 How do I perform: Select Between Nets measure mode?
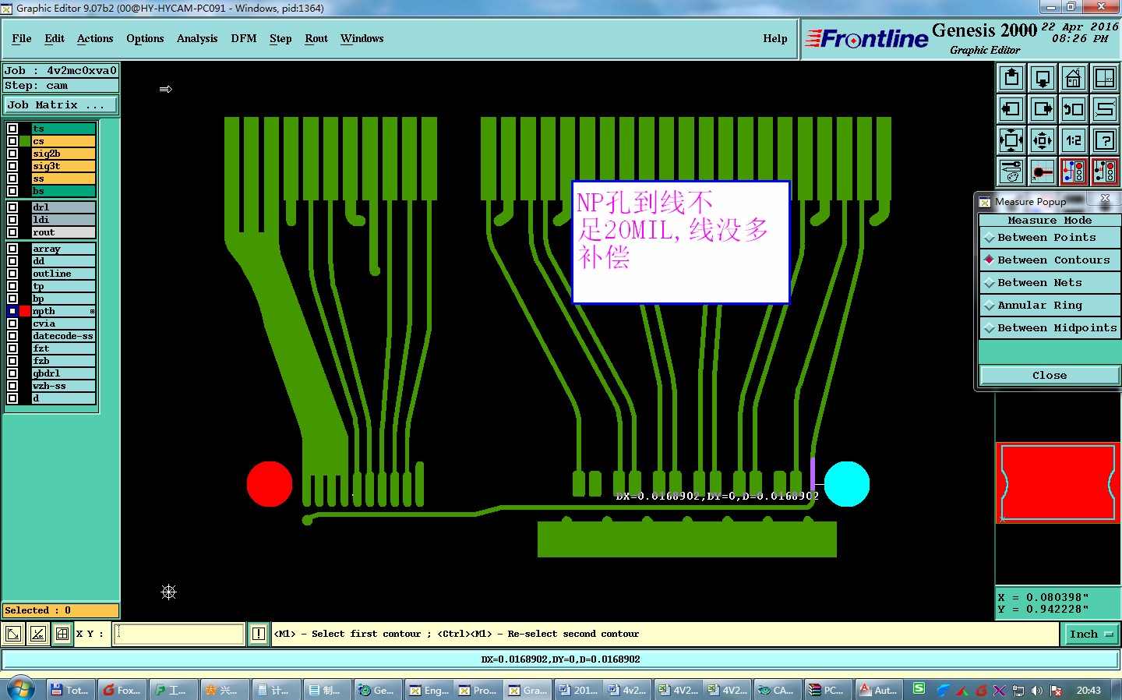[1050, 283]
